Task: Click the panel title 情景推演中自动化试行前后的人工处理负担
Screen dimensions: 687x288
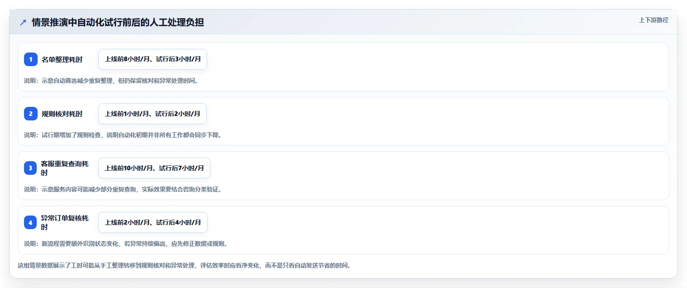Action: click(x=118, y=22)
